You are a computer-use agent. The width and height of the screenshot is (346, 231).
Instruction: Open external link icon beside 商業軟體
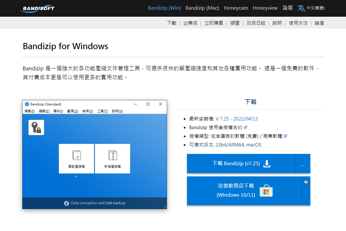pos(285,136)
